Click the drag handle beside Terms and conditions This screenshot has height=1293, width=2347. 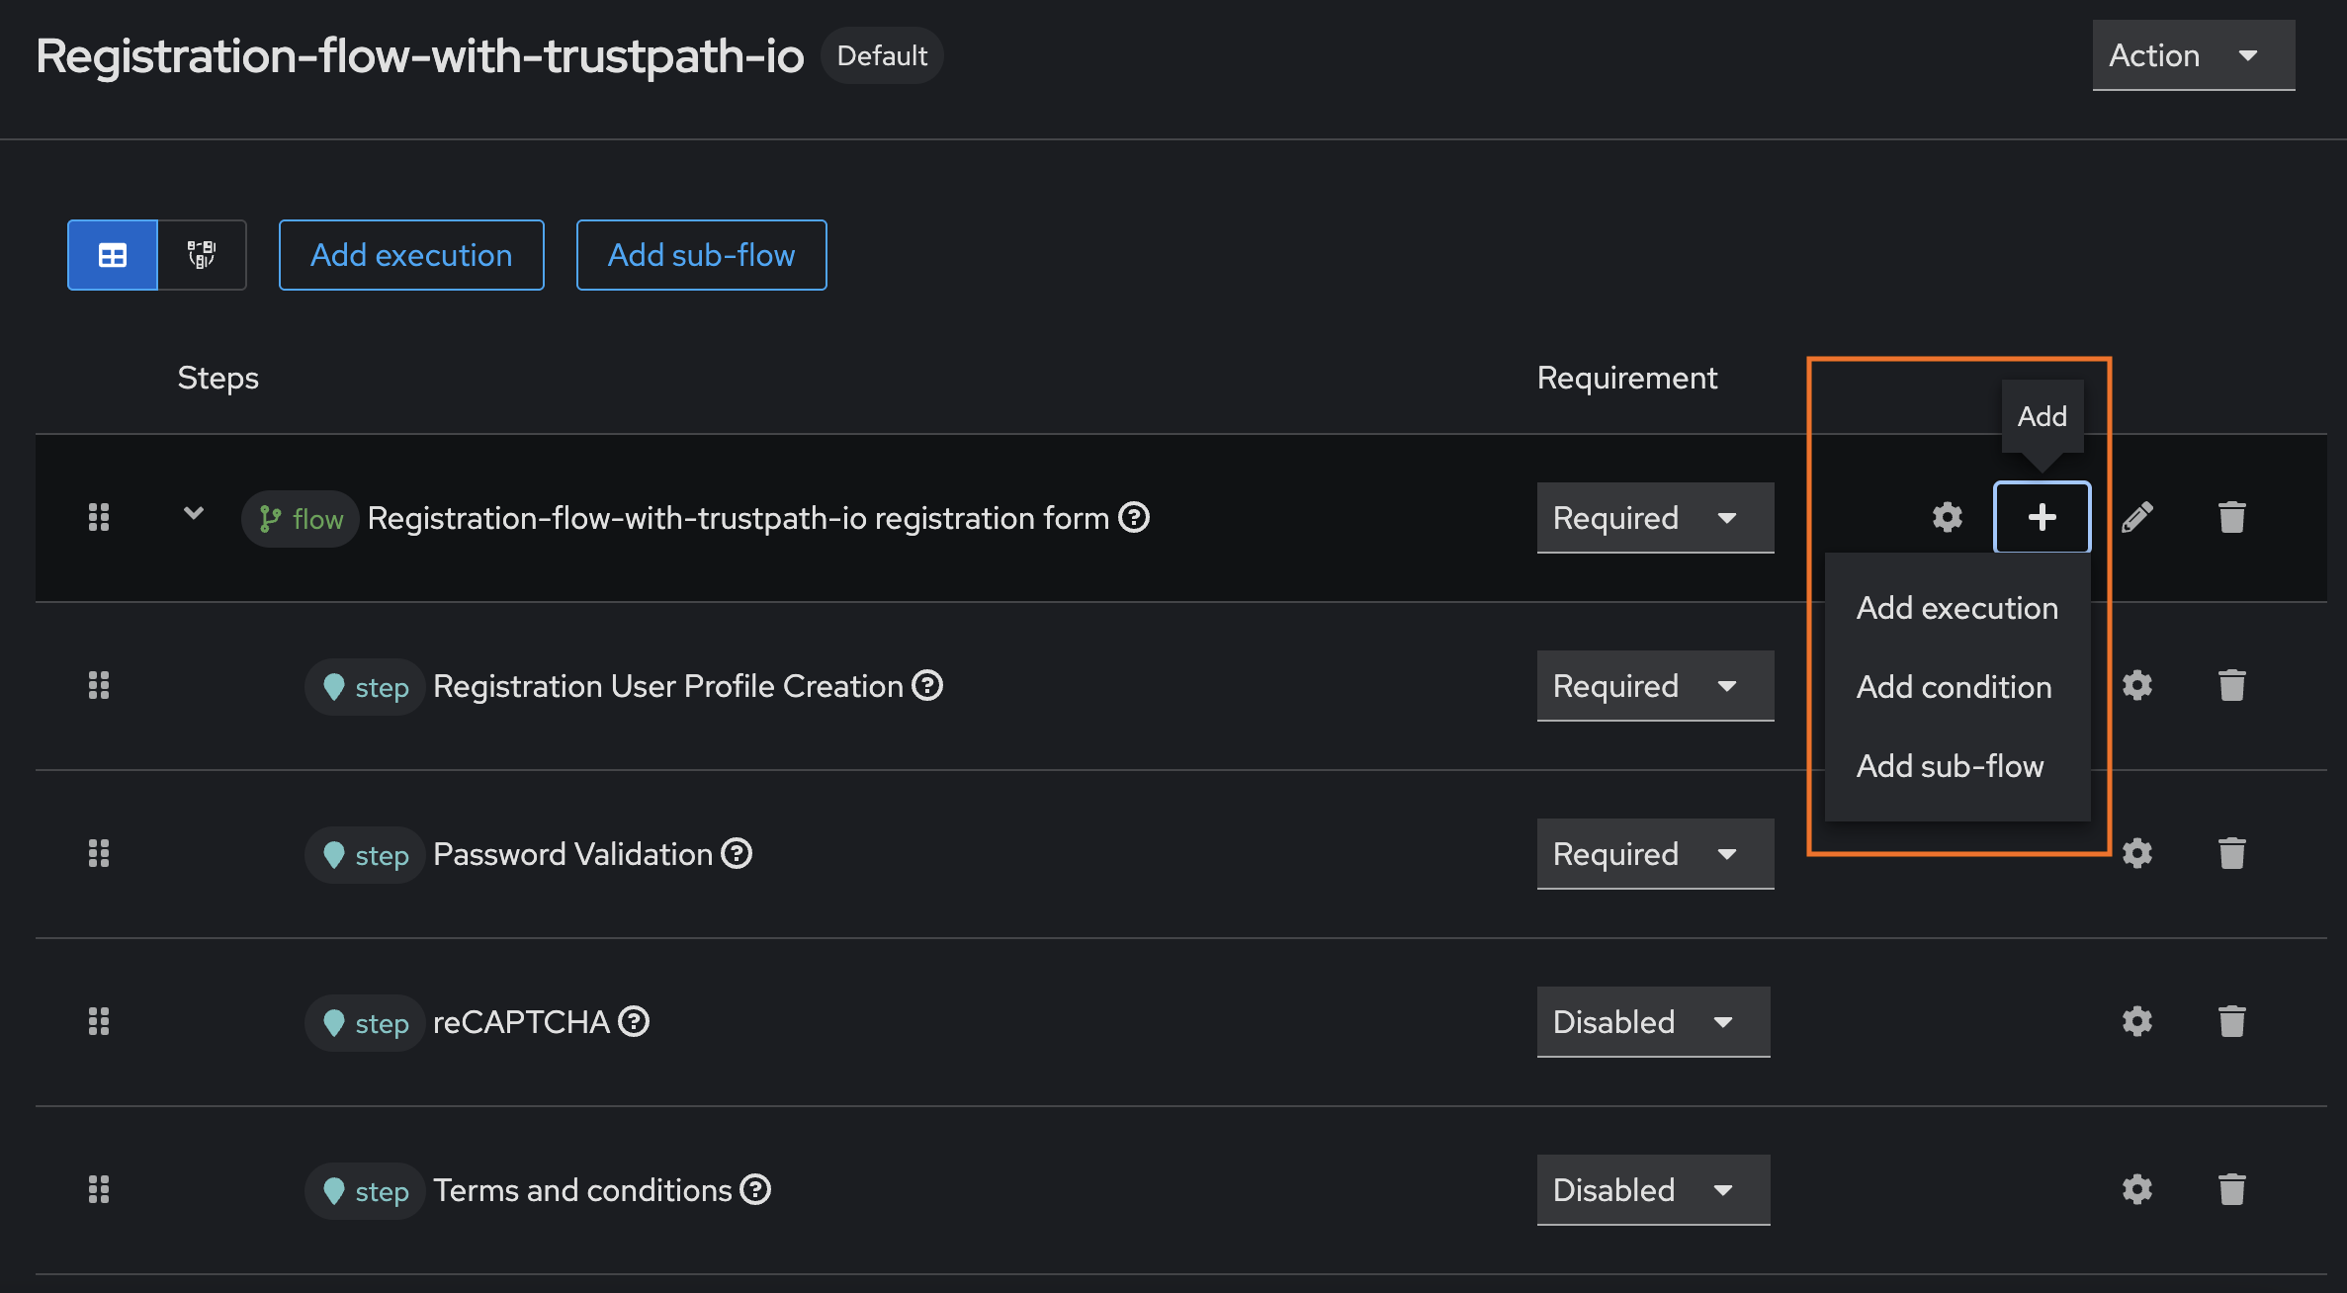tap(98, 1189)
